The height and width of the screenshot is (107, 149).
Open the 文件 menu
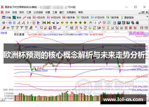click(7, 12)
